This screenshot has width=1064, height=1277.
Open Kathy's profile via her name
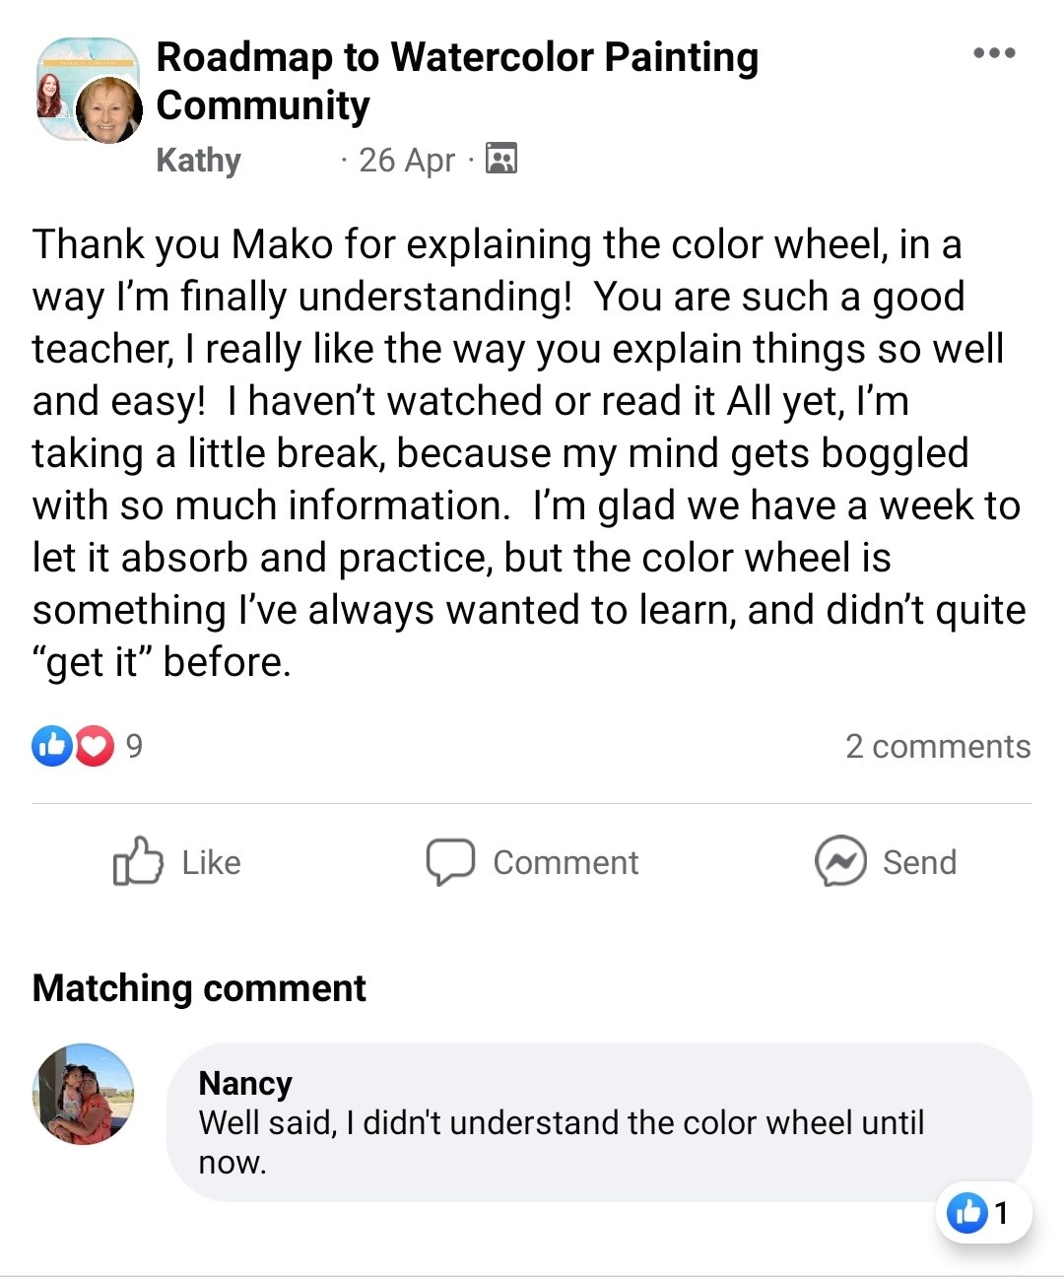(198, 160)
